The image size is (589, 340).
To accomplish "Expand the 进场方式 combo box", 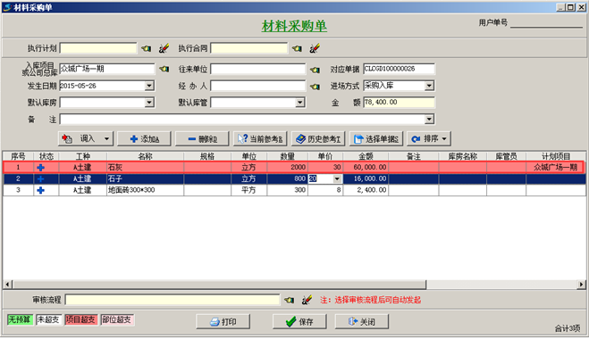I will [429, 86].
